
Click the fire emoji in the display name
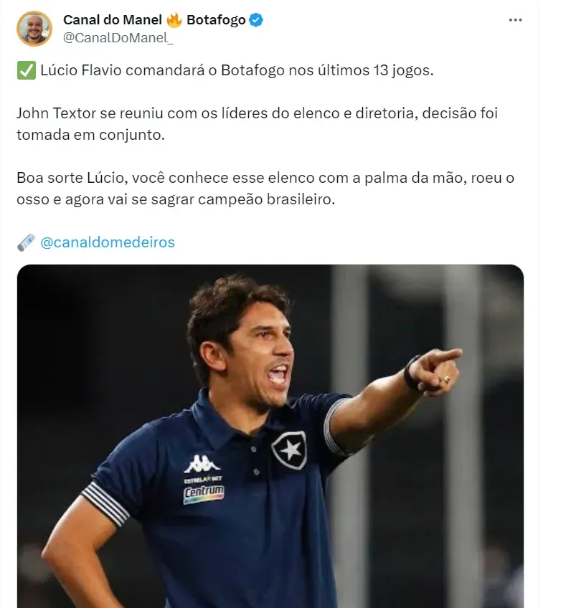174,20
